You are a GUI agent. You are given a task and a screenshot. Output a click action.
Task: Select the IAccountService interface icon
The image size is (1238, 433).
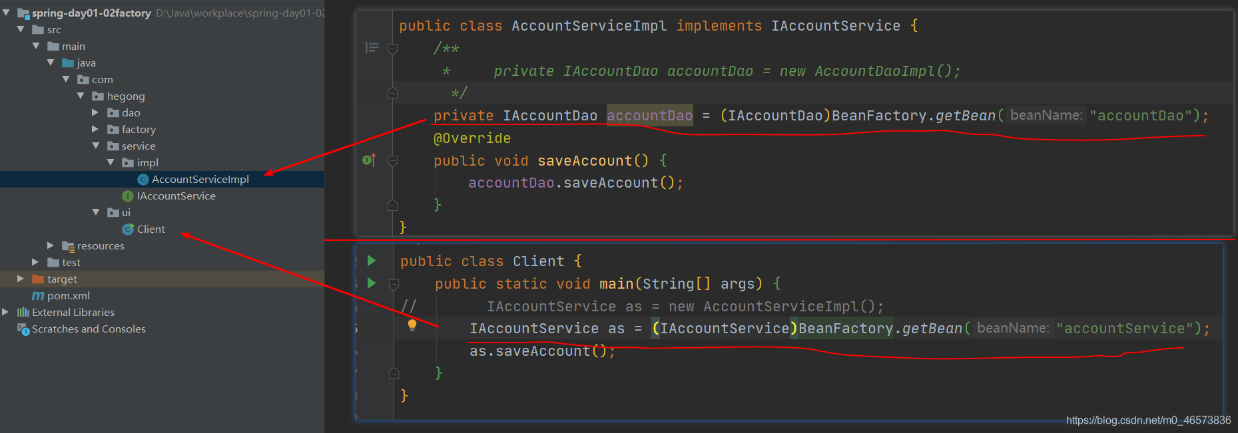click(128, 196)
